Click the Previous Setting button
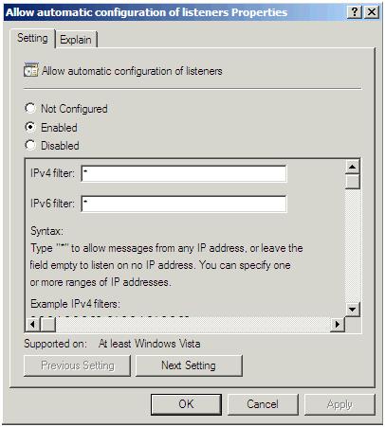 [x=77, y=365]
